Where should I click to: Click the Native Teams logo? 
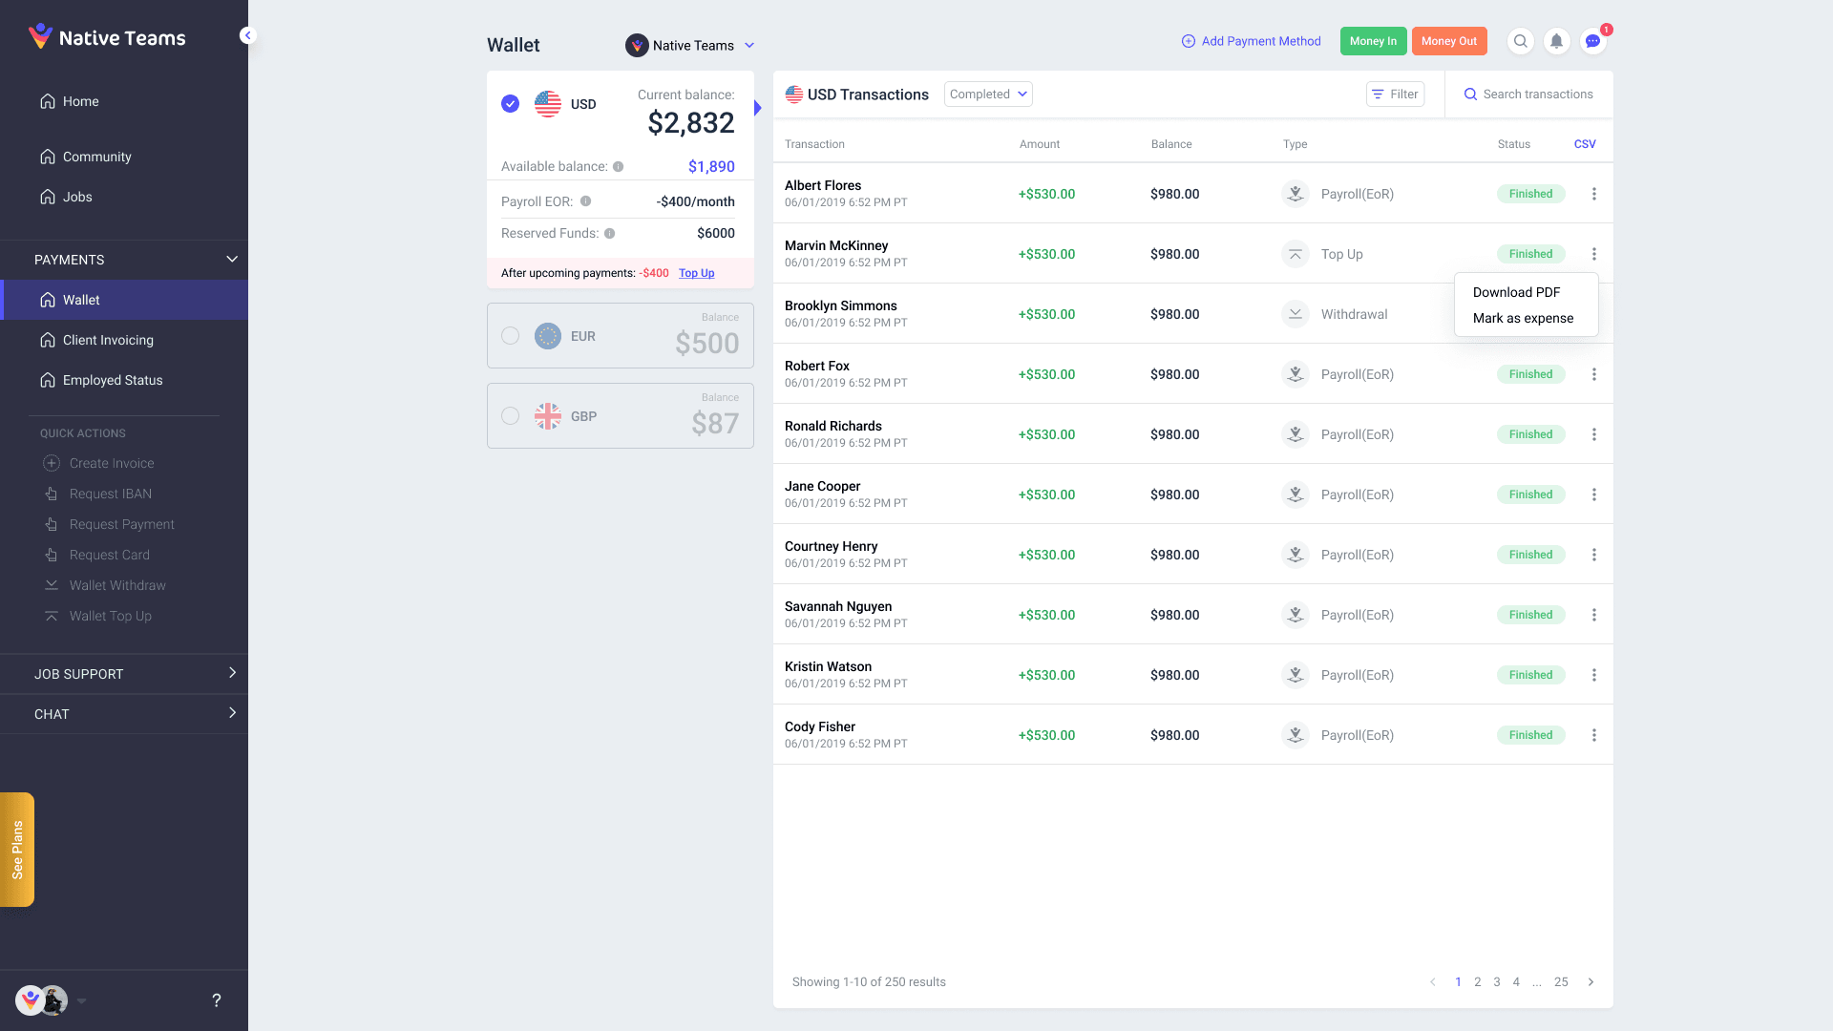(x=107, y=37)
